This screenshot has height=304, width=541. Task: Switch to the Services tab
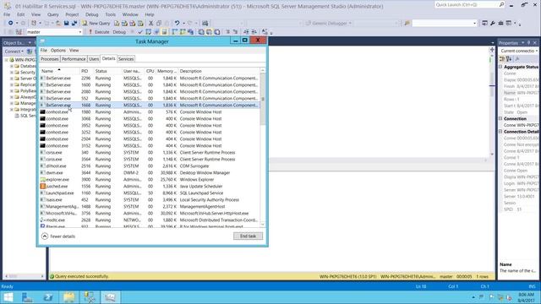point(126,59)
